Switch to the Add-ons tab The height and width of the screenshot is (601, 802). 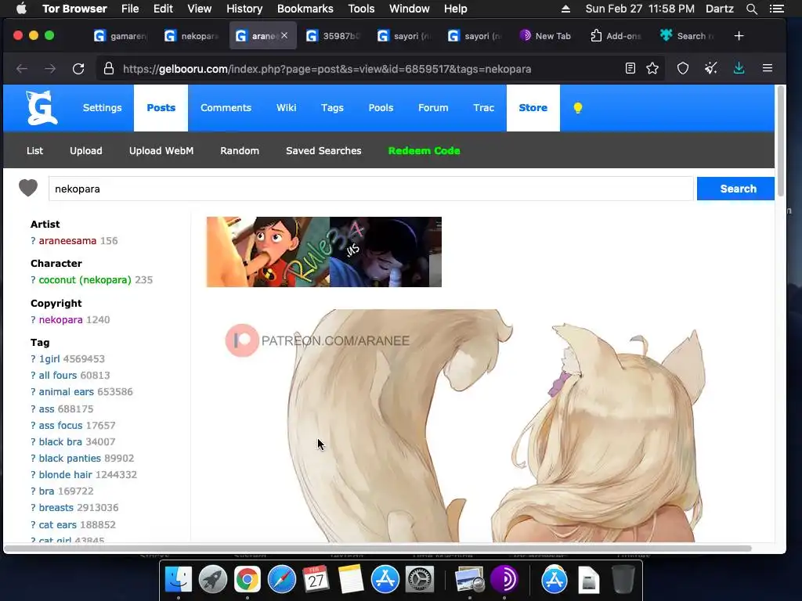[616, 36]
